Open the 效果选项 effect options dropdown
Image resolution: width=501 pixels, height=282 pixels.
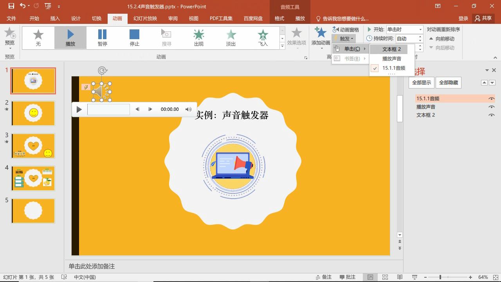tap(296, 38)
